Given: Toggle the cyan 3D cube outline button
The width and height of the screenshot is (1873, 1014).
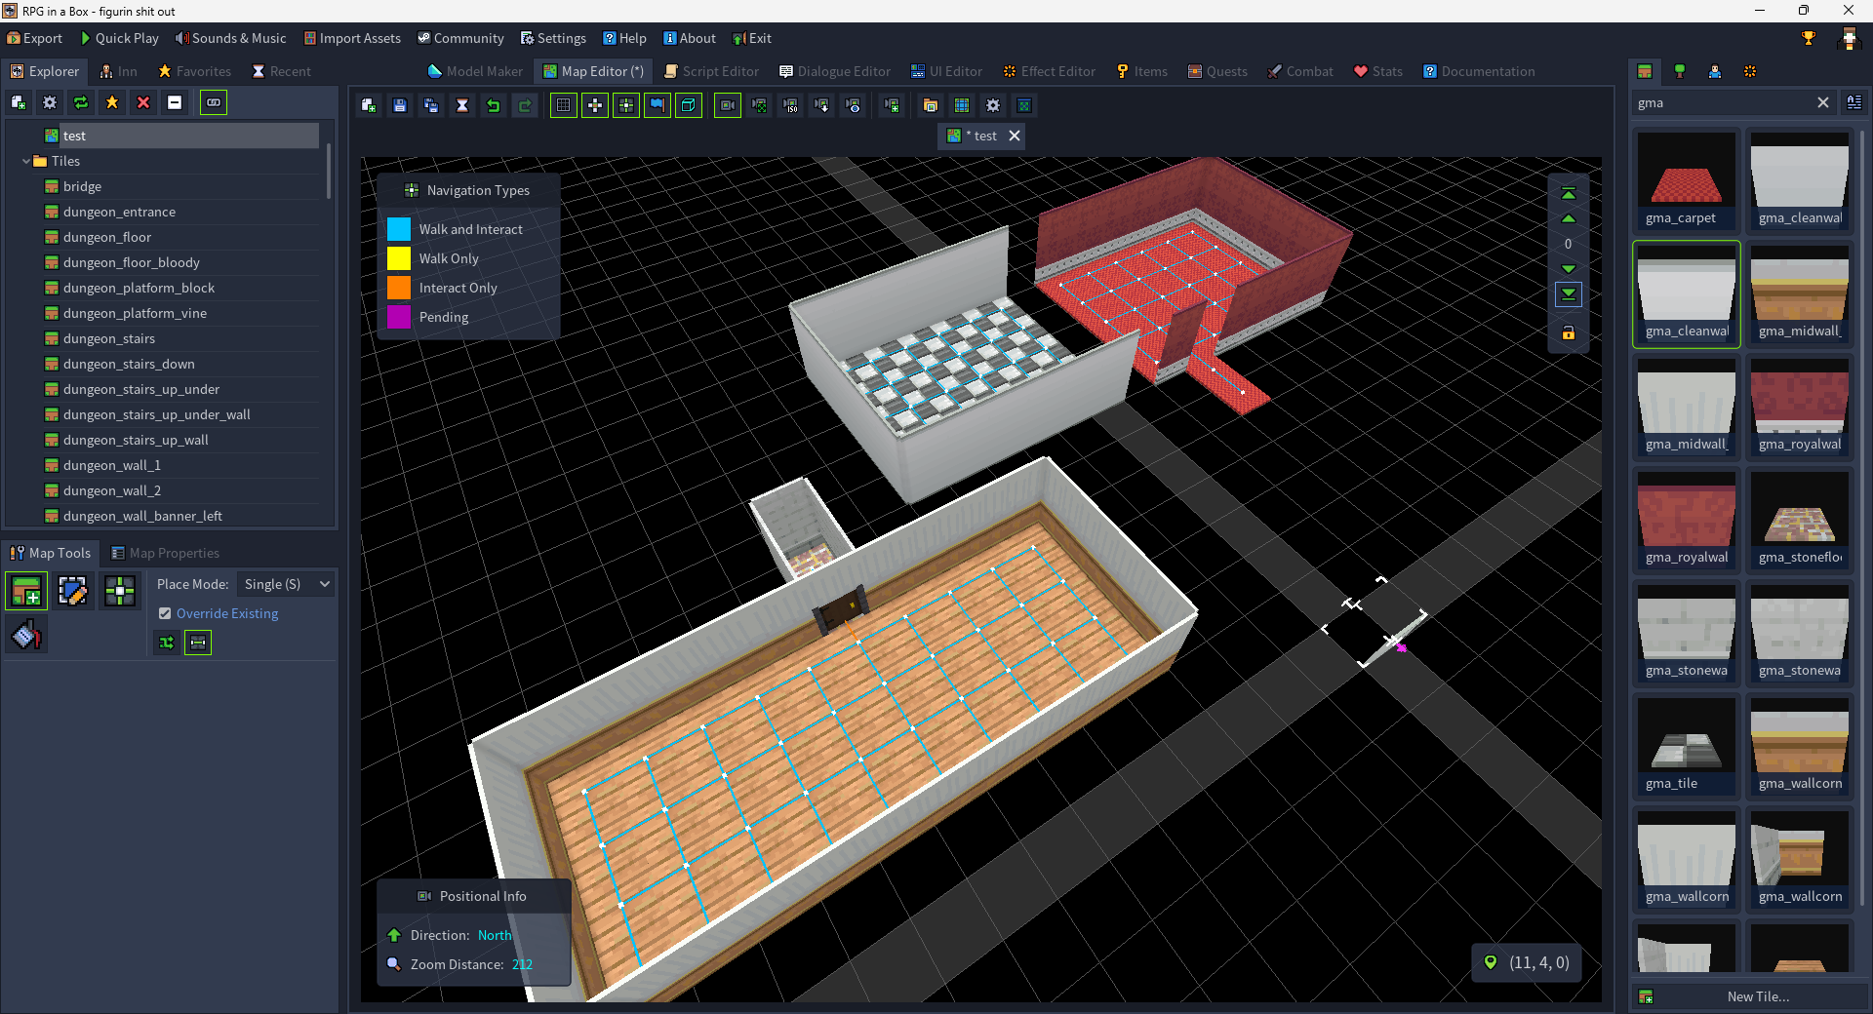Looking at the screenshot, I should click(x=689, y=105).
